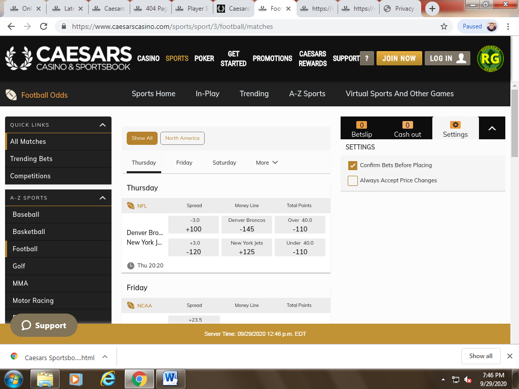Open the Promotions menu item
The height and width of the screenshot is (389, 519).
point(272,58)
